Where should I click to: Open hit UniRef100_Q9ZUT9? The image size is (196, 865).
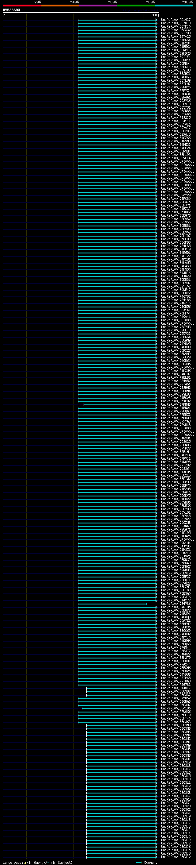point(176,23)
